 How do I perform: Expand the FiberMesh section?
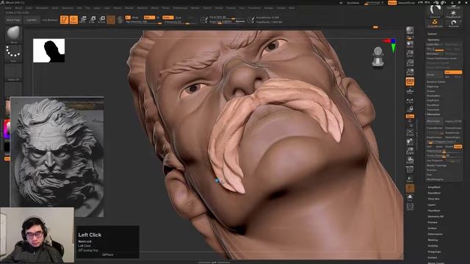(434, 210)
